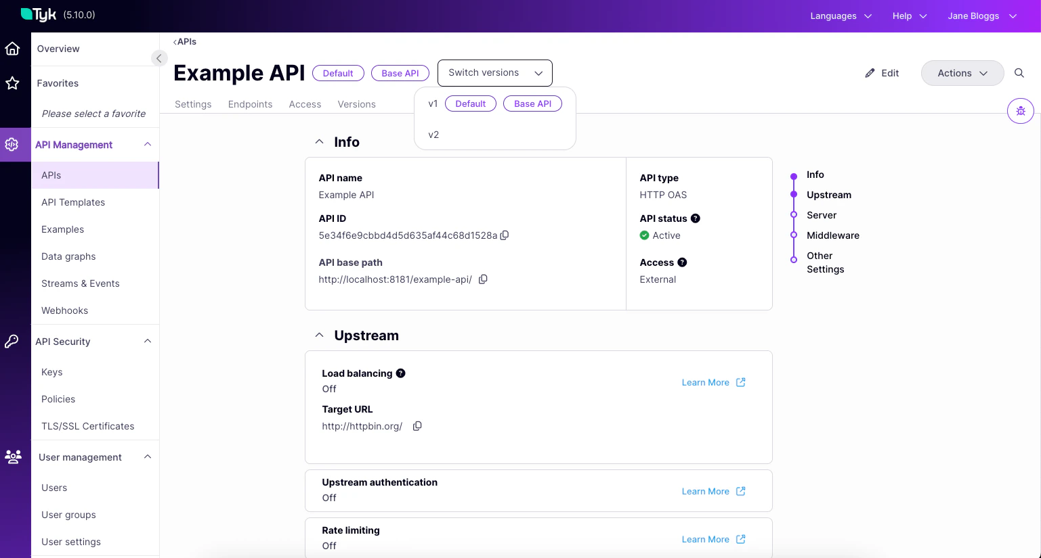The image size is (1041, 558).
Task: Open the Tyk home Overview icon
Action: click(12, 48)
